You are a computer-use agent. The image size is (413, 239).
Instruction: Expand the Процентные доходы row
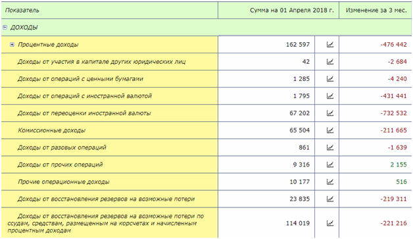tap(12, 44)
